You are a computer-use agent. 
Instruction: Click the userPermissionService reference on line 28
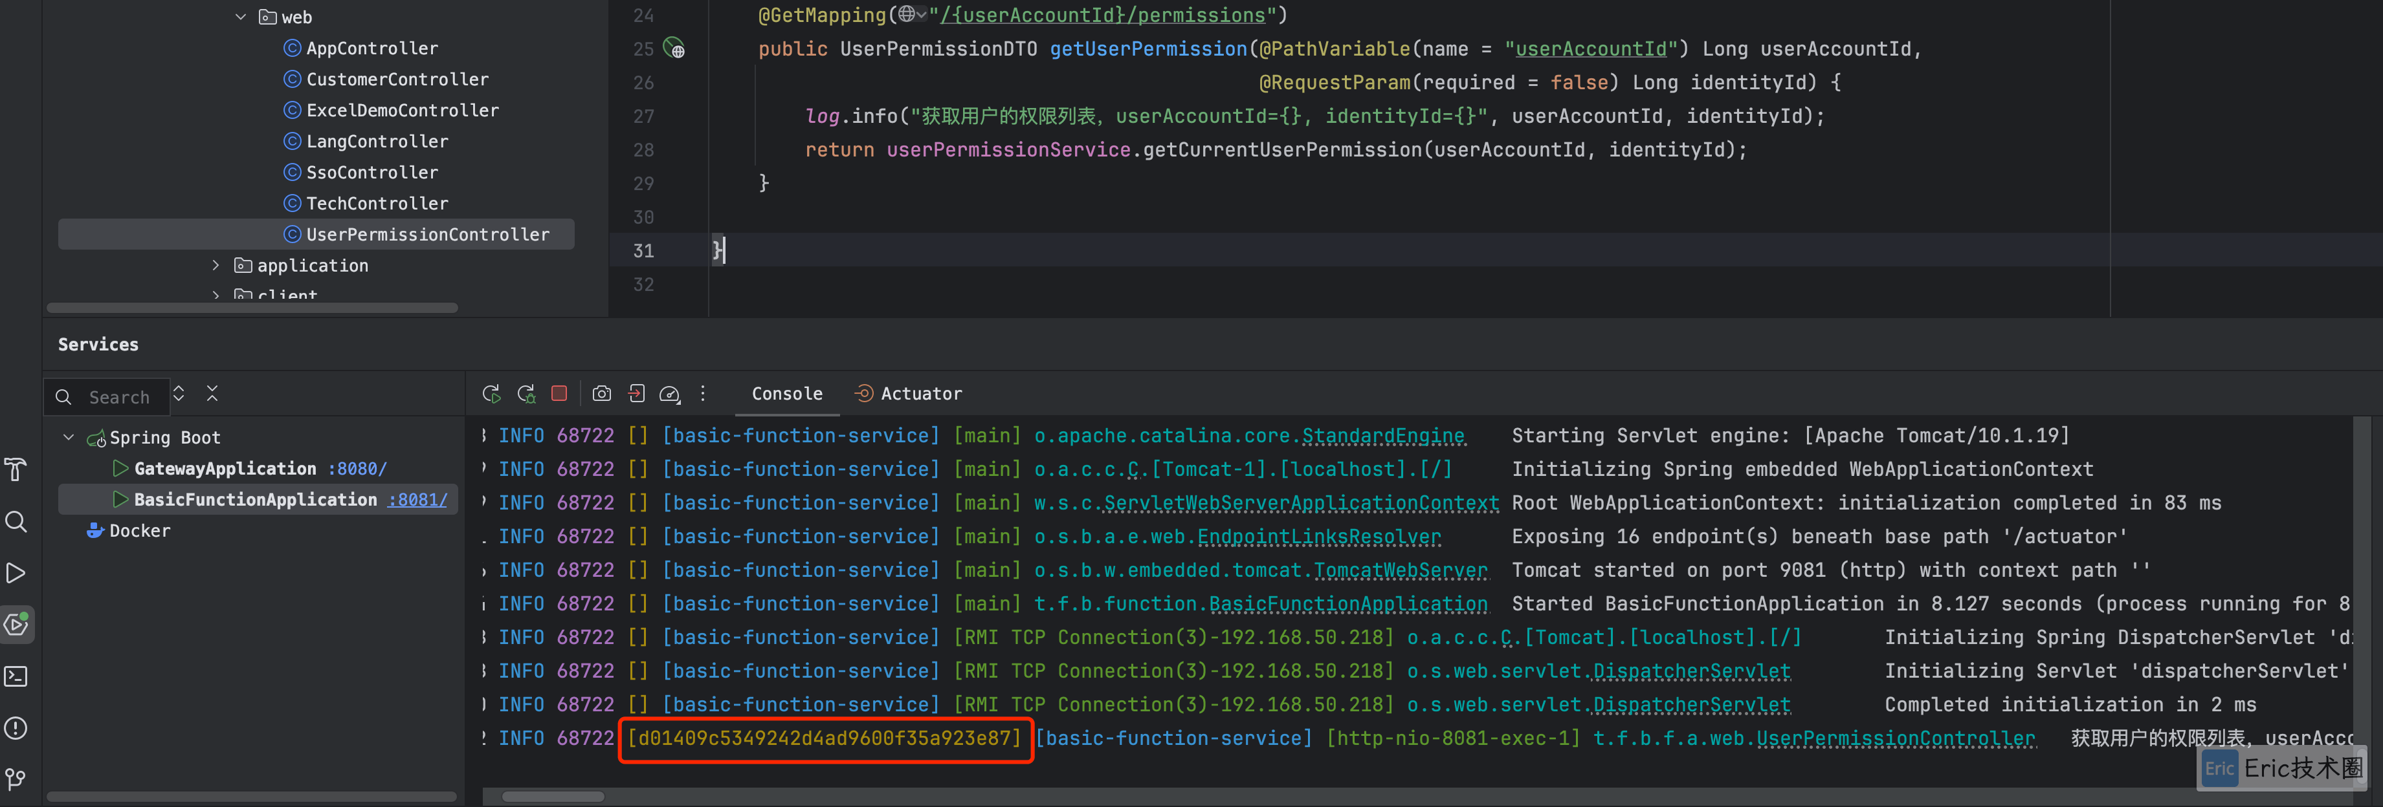[x=1008, y=150]
